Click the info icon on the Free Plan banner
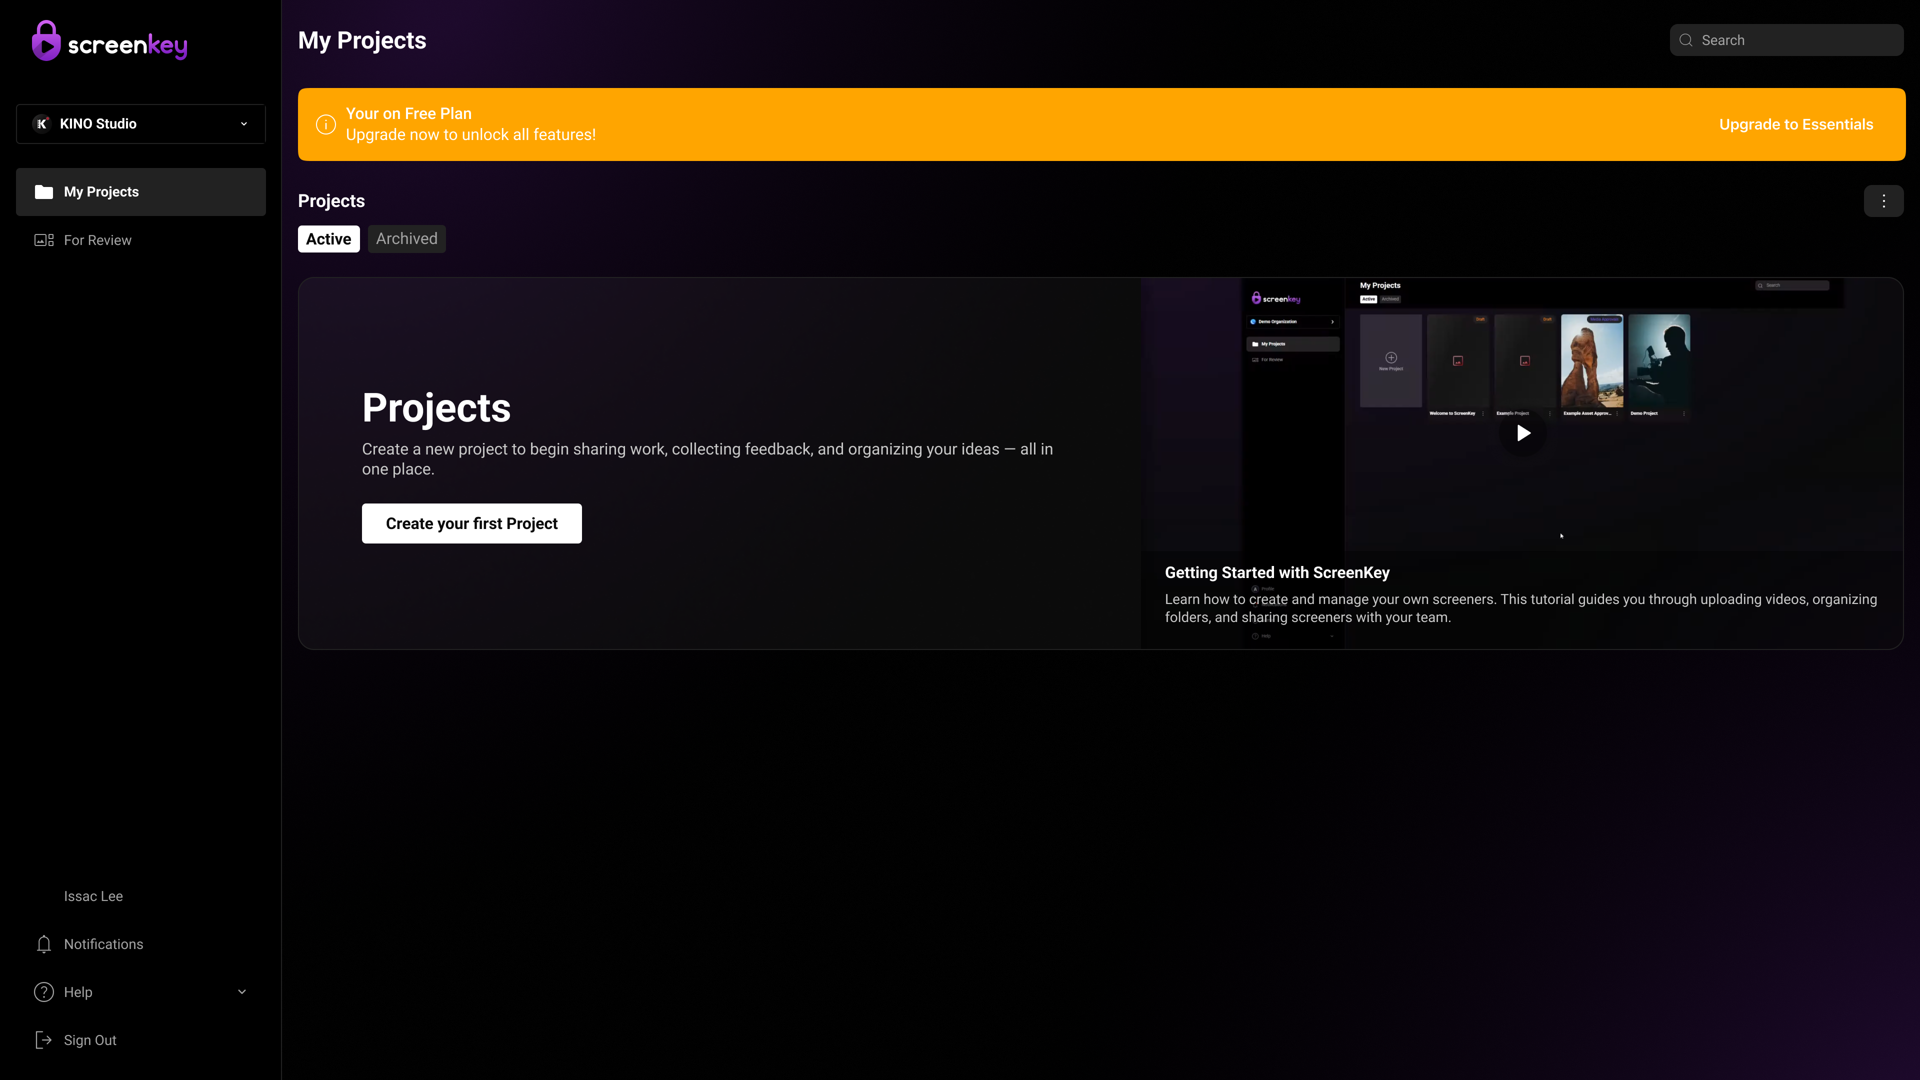The height and width of the screenshot is (1080, 1920). point(325,123)
